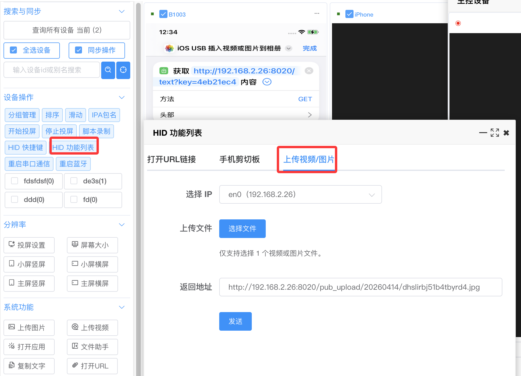Viewport: 521px width, 376px height.
Task: Collapse the 设备操作 section
Action: click(x=122, y=97)
